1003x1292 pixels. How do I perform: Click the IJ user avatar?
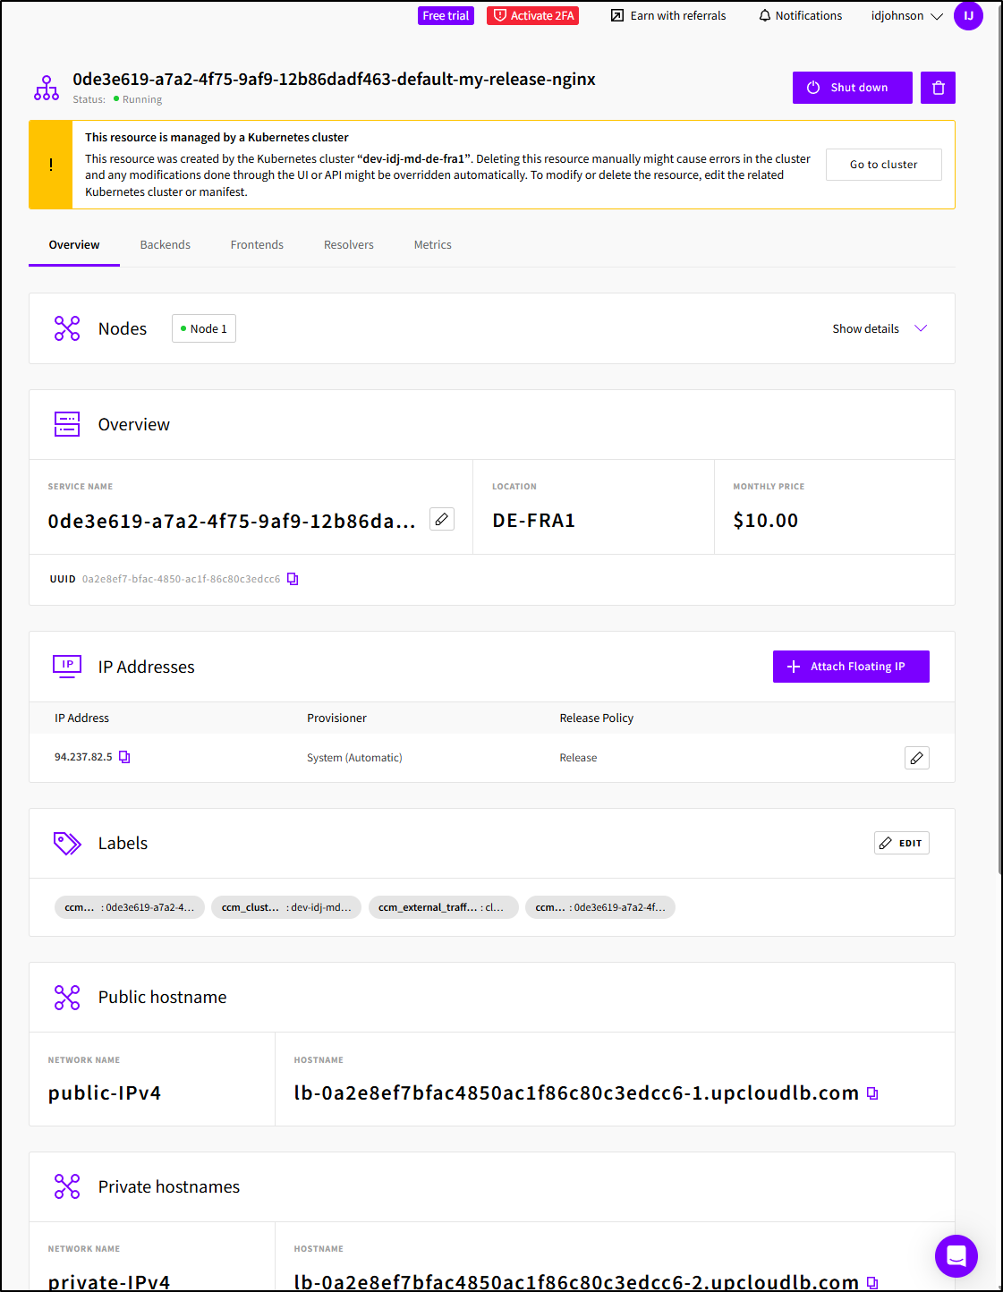point(968,16)
